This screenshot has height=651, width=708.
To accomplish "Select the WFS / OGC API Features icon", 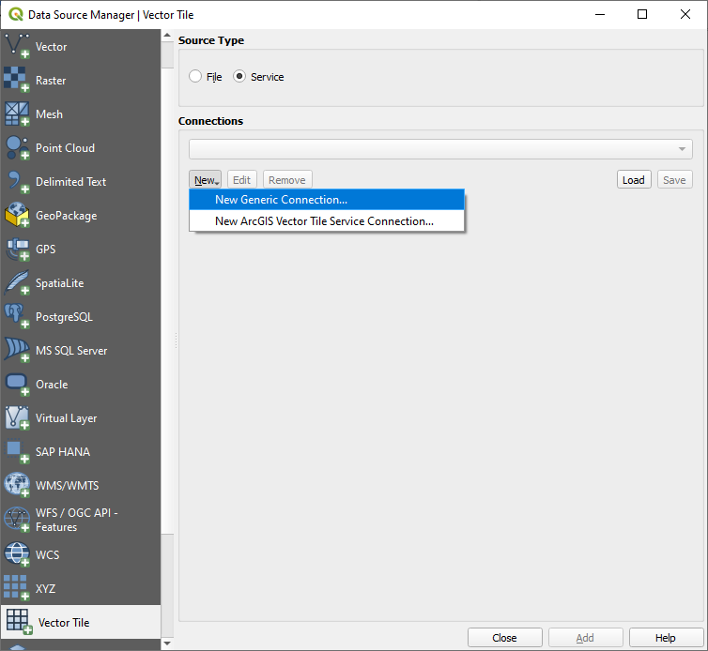I will (17, 520).
